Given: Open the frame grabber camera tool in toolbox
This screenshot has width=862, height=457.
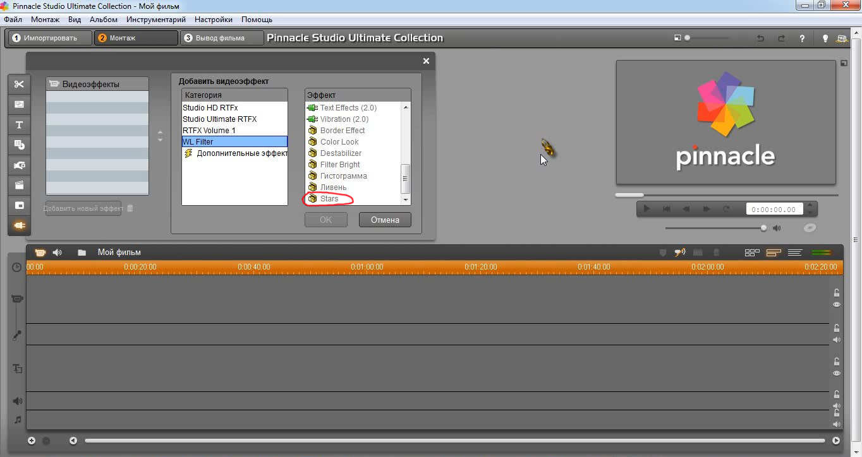Looking at the screenshot, I should [x=19, y=165].
